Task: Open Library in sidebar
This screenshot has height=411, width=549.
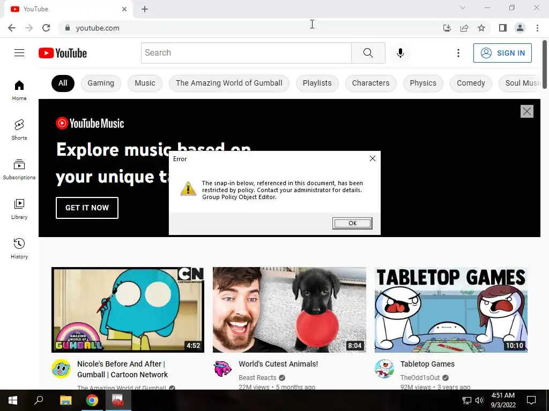Action: (19, 209)
